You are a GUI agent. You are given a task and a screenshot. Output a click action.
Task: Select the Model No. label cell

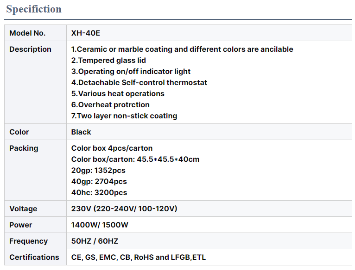click(x=27, y=33)
